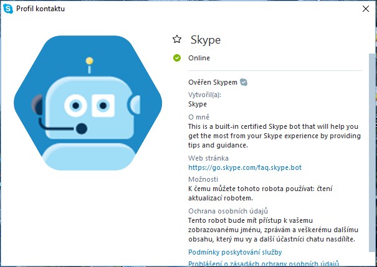This screenshot has width=377, height=267.
Task: Click the O mně section heading
Action: coord(199,116)
